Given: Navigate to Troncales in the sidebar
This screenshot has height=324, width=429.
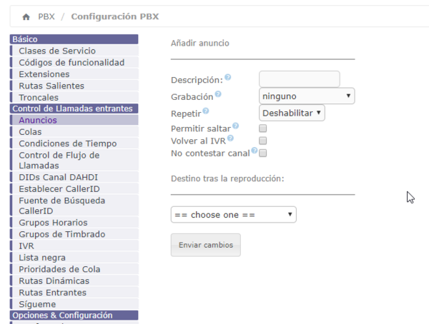Looking at the screenshot, I should tap(39, 98).
